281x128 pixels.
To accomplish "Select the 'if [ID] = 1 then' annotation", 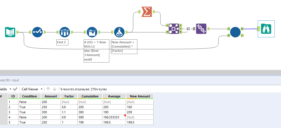I will pos(96,51).
